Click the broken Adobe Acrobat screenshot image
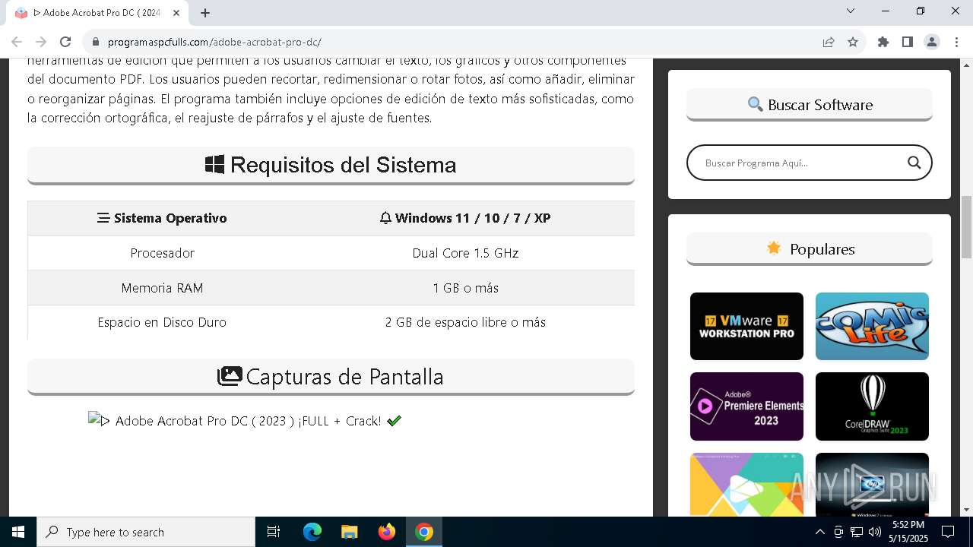This screenshot has width=973, height=547. 245,421
